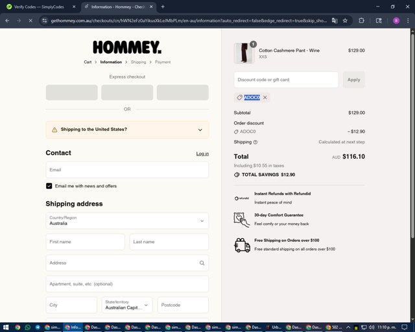415x332 pixels.
Task: Open the Country/Region dropdown
Action: click(127, 220)
